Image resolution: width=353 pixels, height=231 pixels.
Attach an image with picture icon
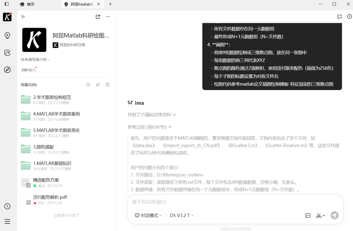[x=308, y=215]
